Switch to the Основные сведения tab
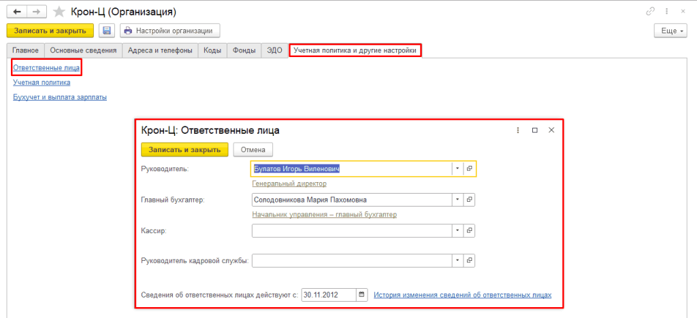Image resolution: width=697 pixels, height=318 pixels. click(84, 50)
